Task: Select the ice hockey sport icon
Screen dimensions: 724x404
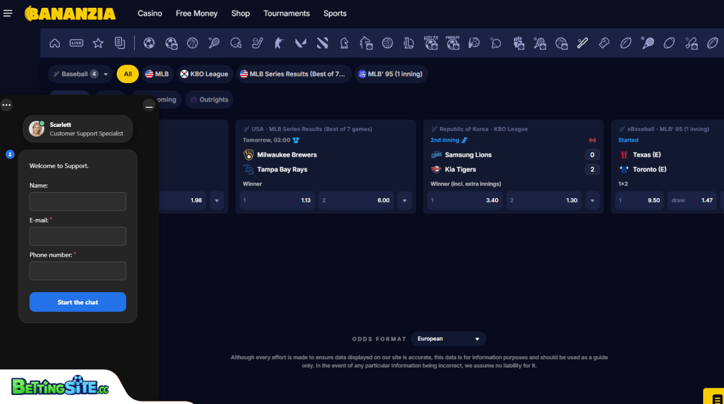Action: tap(257, 43)
